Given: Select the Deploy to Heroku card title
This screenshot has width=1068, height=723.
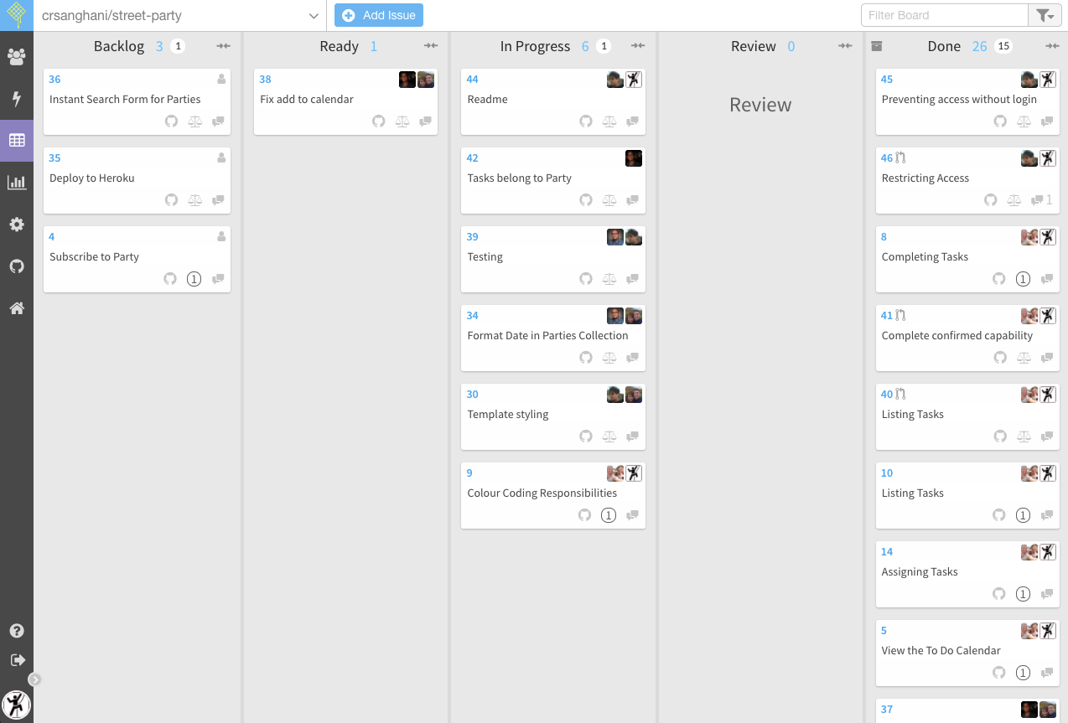Looking at the screenshot, I should point(92,178).
